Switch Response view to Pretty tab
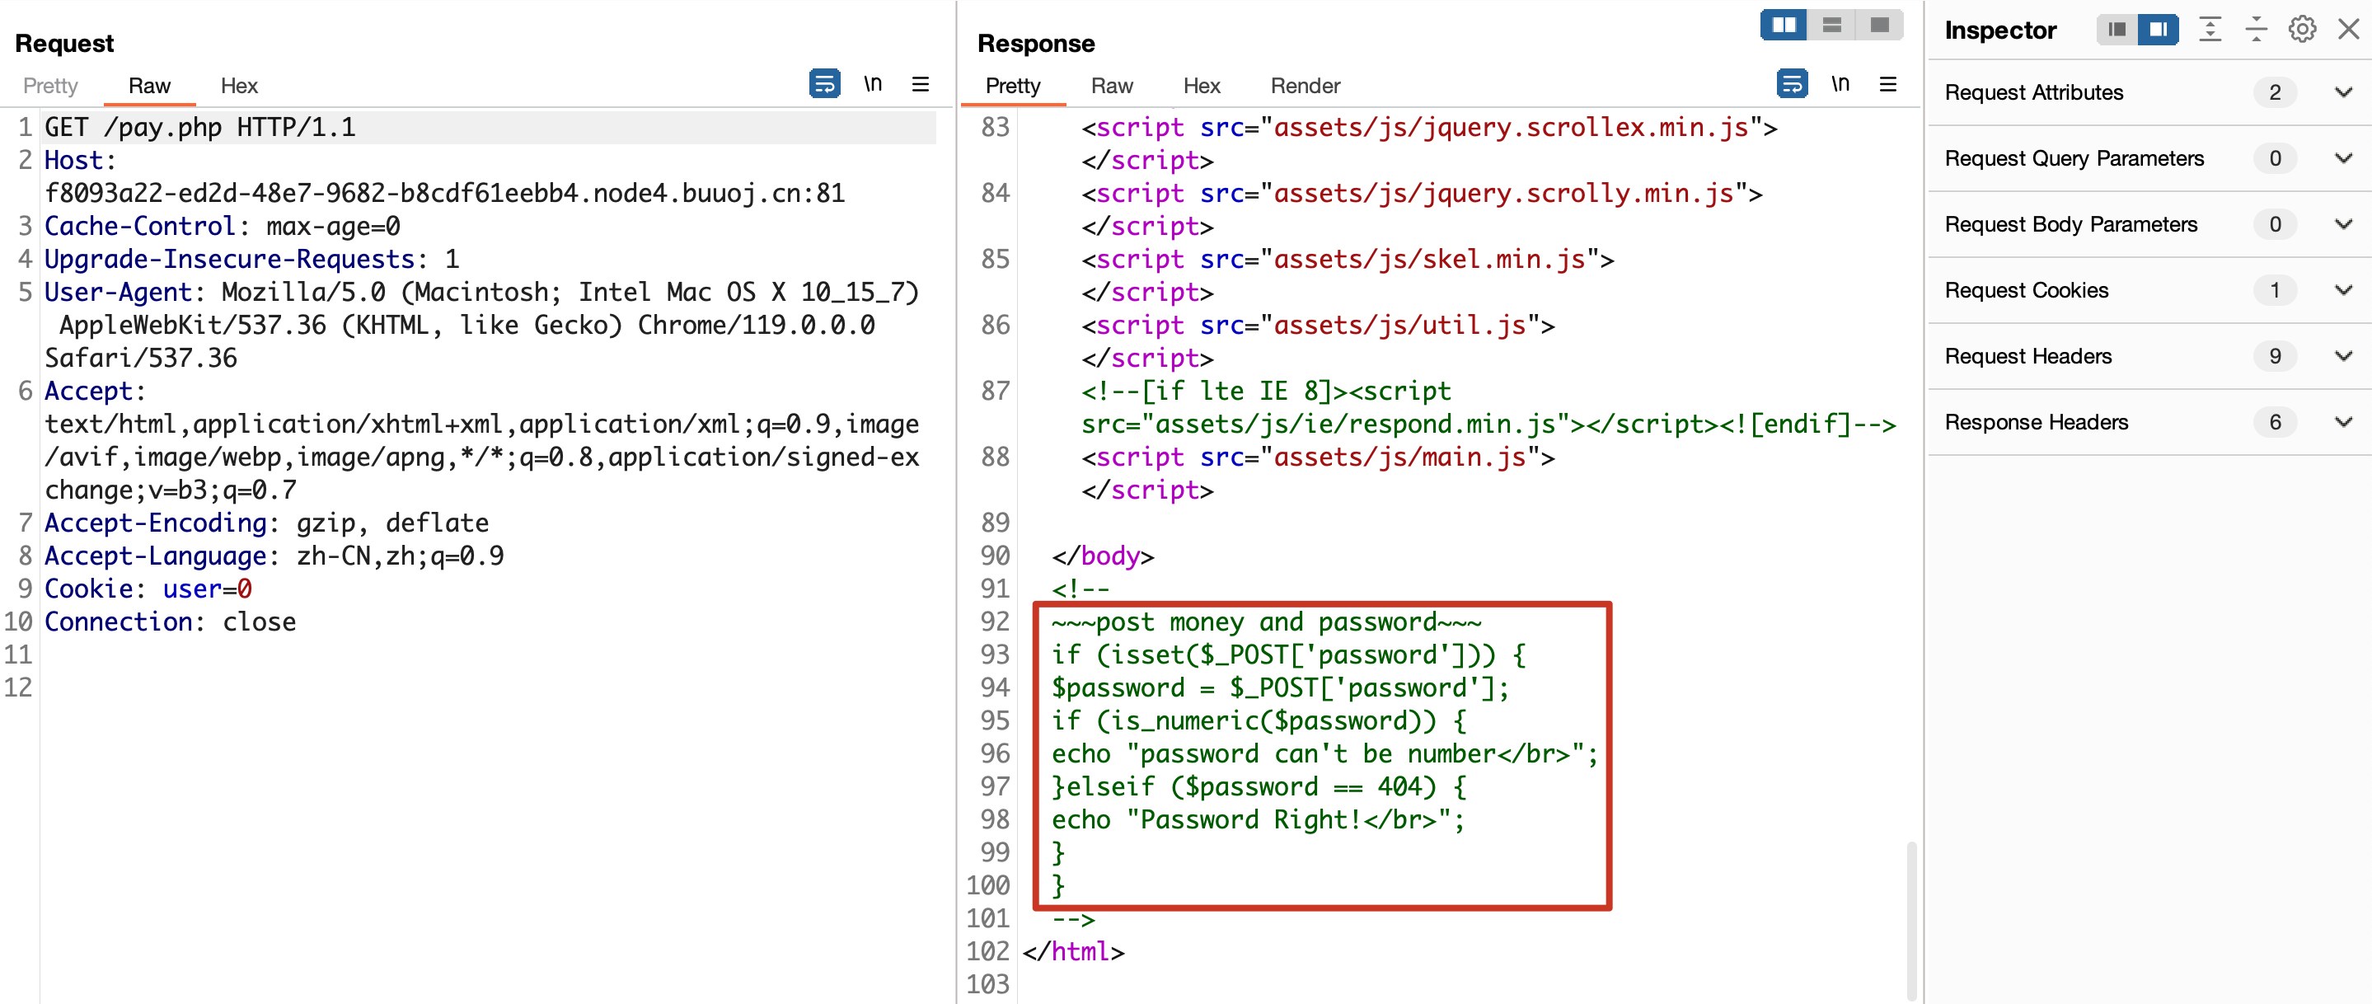The image size is (2372, 1004). [1013, 86]
